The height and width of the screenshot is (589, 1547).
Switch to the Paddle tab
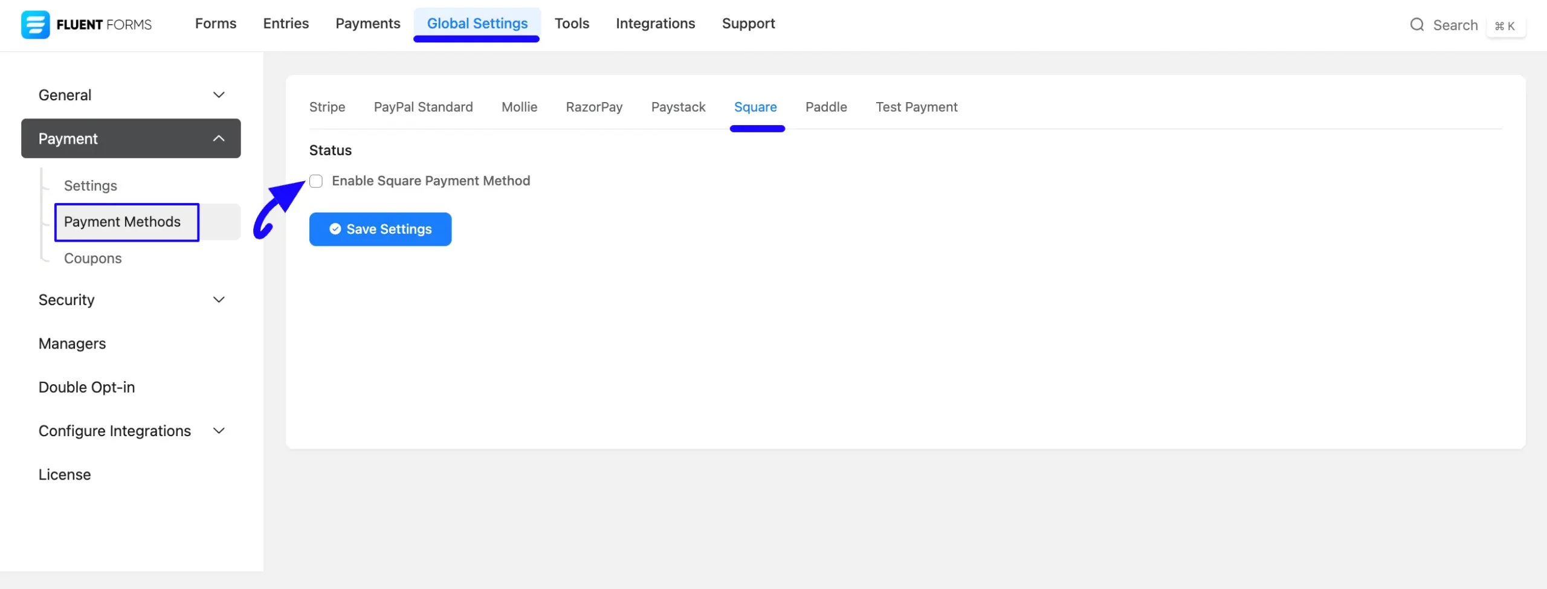click(826, 107)
